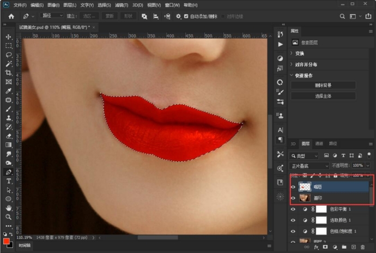Open the Styles fx panel icon
This screenshot has width=376, height=253.
point(280,69)
